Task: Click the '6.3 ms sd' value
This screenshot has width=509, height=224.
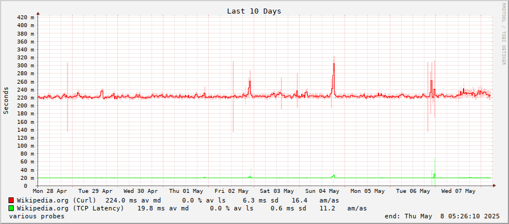Action: 260,200
